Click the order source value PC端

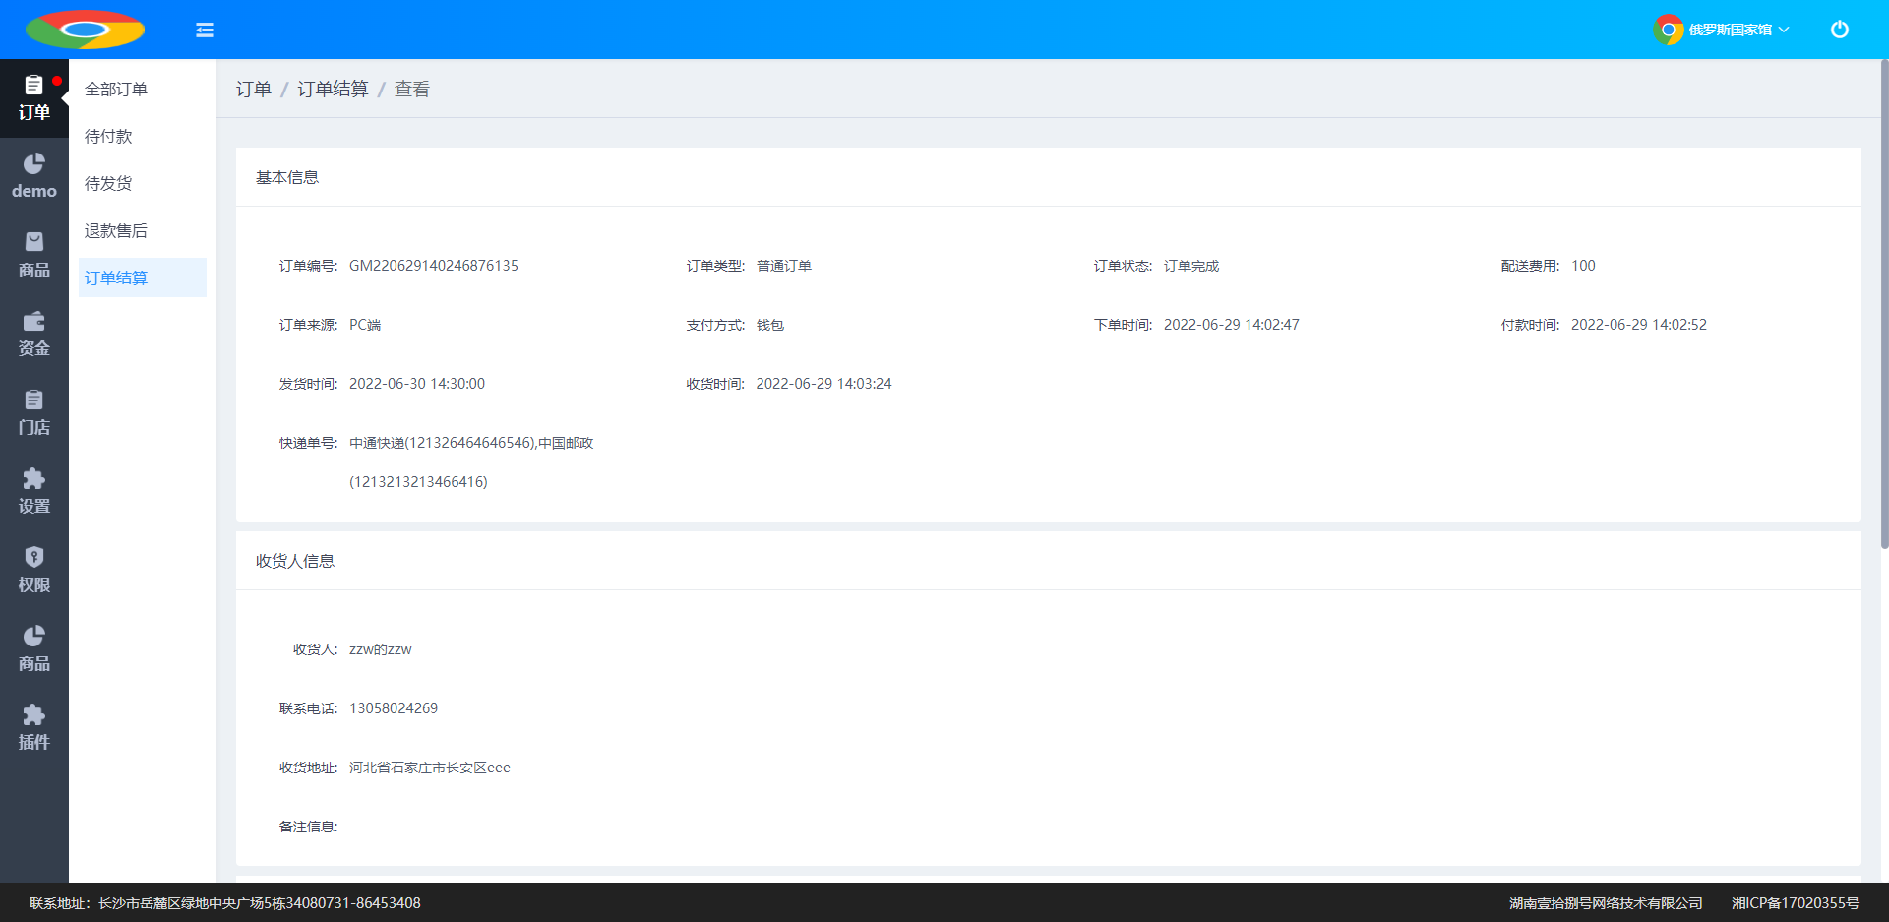pyautogui.click(x=365, y=325)
